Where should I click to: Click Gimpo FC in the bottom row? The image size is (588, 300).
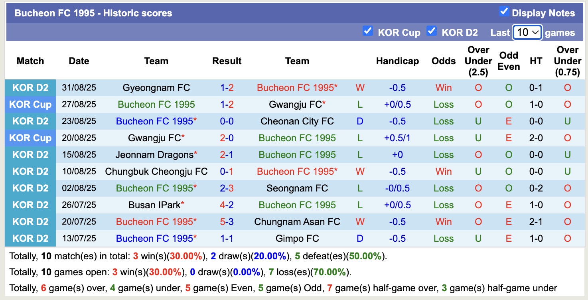point(297,238)
